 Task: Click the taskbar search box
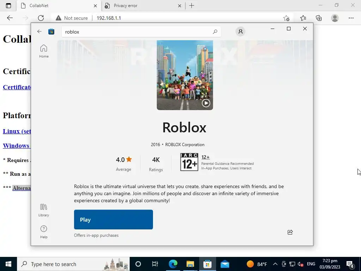73,264
